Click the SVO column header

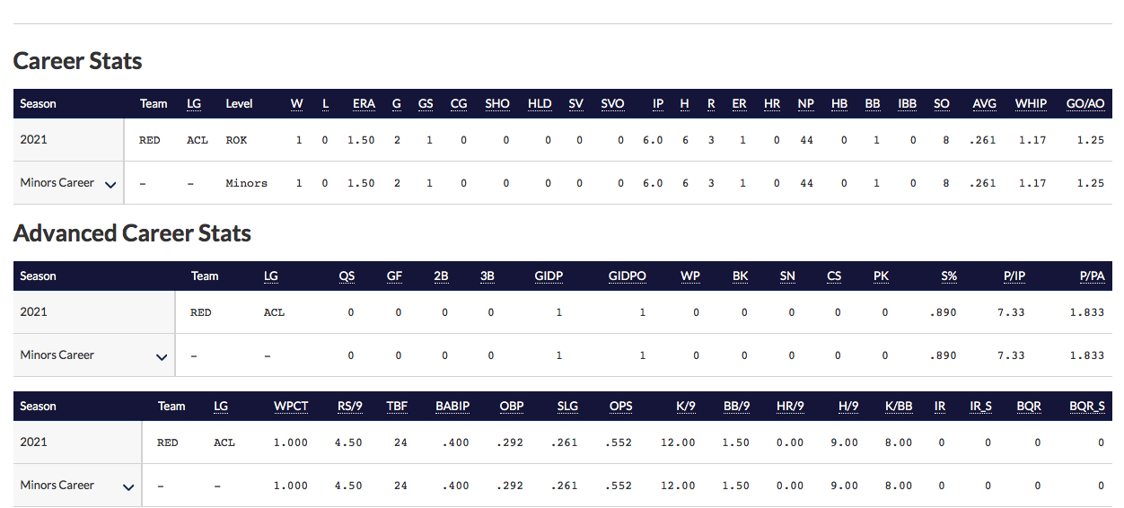tap(612, 104)
